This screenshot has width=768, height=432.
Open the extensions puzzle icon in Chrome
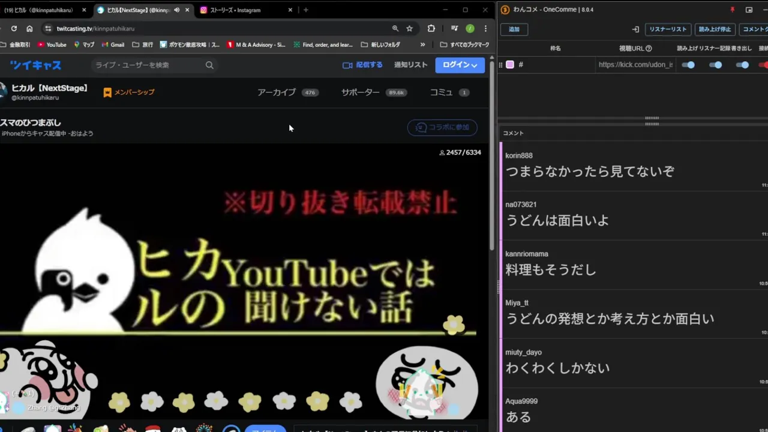[431, 28]
